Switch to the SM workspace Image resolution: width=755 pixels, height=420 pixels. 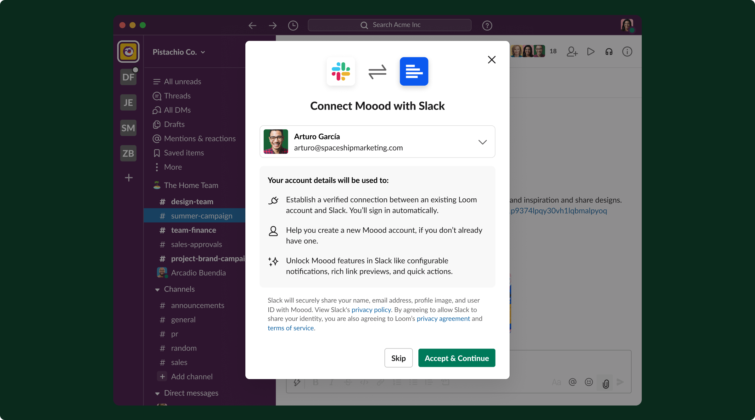[x=128, y=128]
